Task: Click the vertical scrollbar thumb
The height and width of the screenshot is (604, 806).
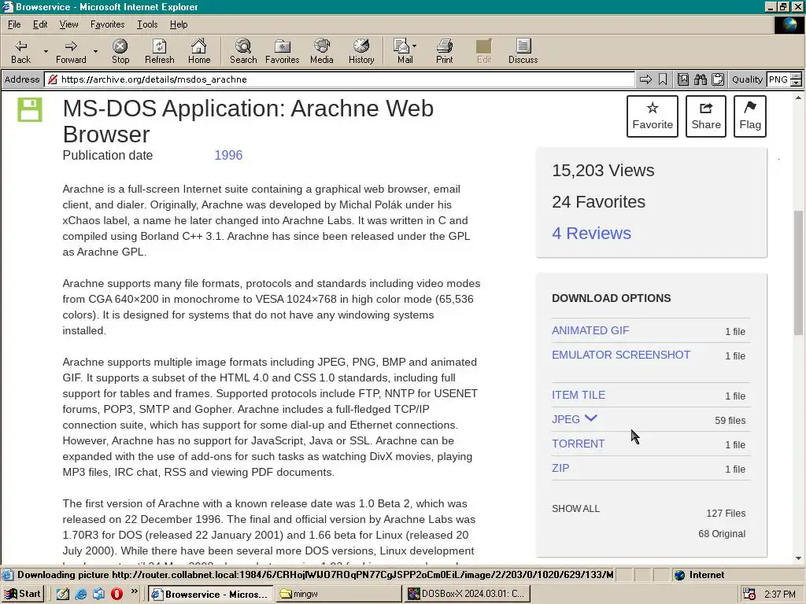Action: 798,272
